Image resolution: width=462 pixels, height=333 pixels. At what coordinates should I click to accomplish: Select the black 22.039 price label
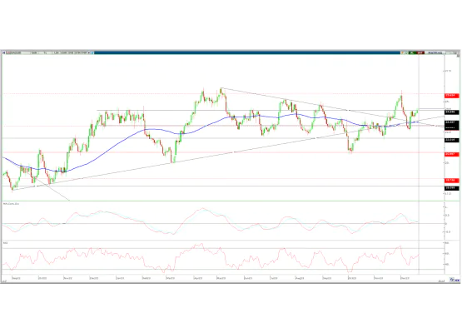tap(452, 140)
